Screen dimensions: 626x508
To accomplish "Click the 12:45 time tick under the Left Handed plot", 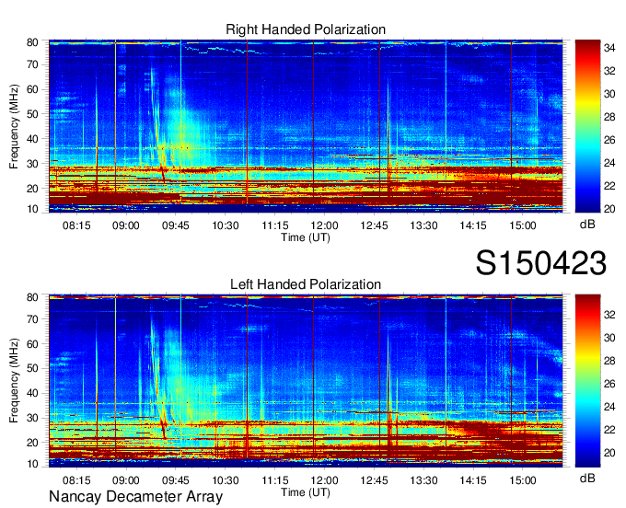I will tap(374, 480).
